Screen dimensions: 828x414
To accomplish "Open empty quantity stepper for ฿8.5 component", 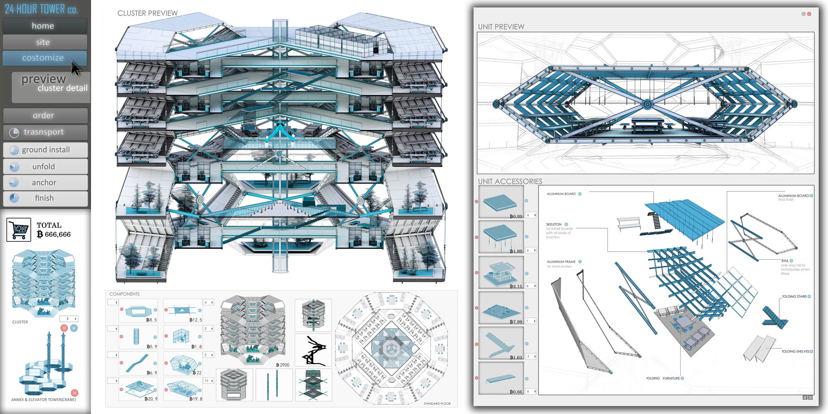I will point(113,302).
